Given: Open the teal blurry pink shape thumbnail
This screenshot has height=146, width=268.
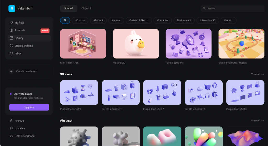Looking at the screenshot, I should coord(162,136).
